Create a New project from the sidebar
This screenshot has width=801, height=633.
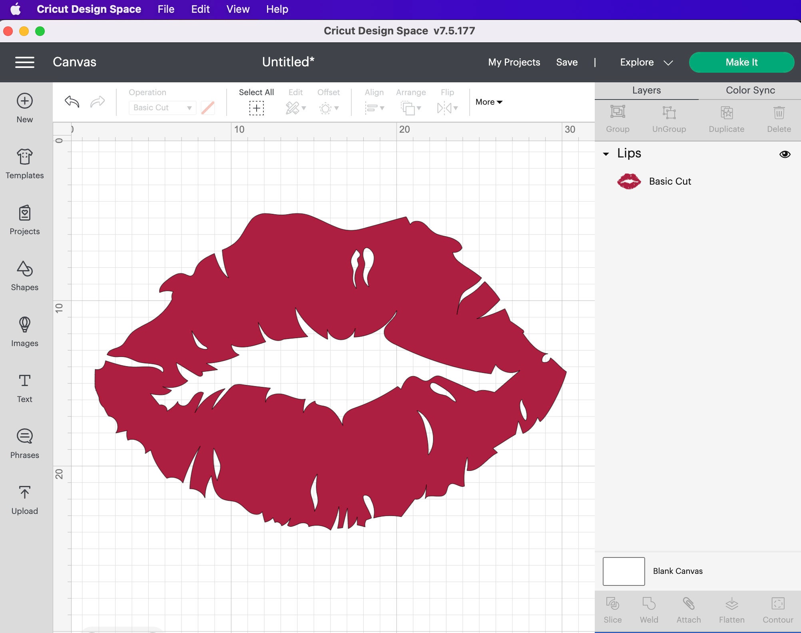coord(24,107)
